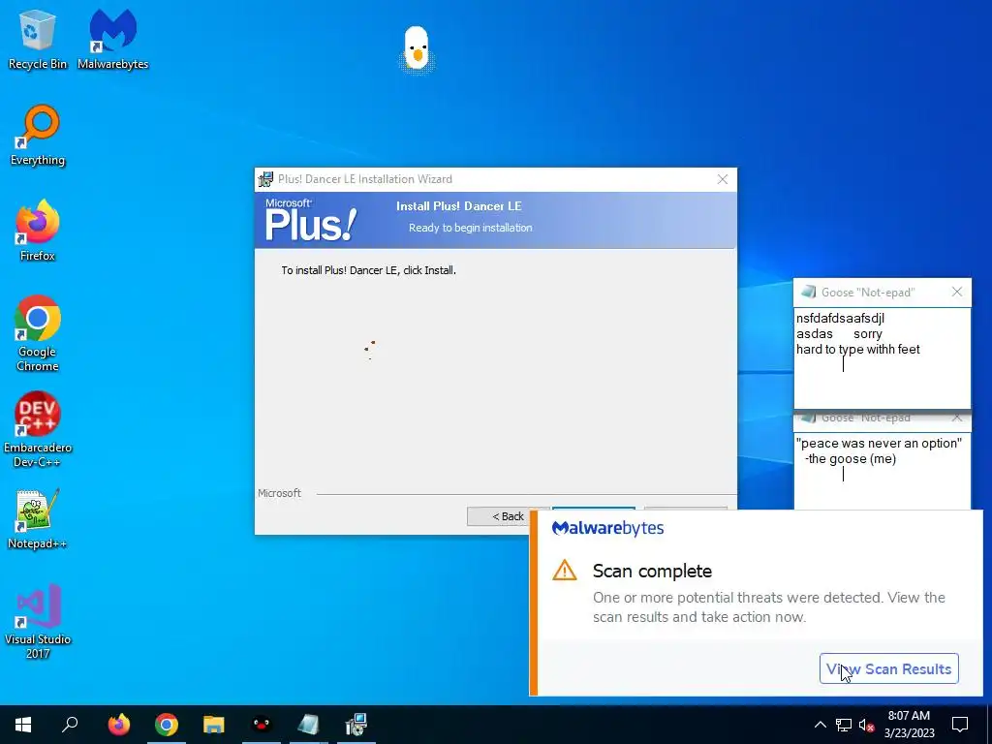The height and width of the screenshot is (744, 992).
Task: Click the Scan complete warning triangle icon
Action: click(x=565, y=571)
